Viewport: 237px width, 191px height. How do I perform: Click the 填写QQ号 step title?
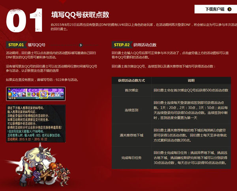pos(36,45)
